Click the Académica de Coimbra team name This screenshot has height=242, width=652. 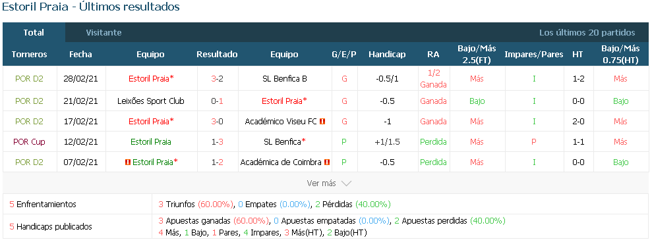tap(281, 162)
